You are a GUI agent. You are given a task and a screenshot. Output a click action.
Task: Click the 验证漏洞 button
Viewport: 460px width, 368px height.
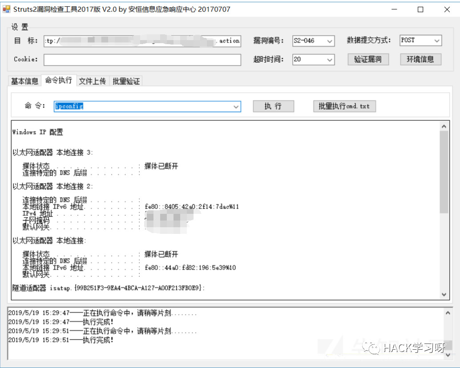[x=368, y=59]
